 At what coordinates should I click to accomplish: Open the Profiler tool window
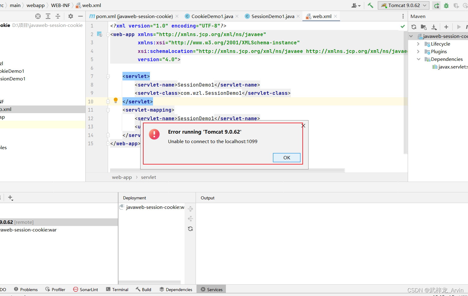click(55, 289)
